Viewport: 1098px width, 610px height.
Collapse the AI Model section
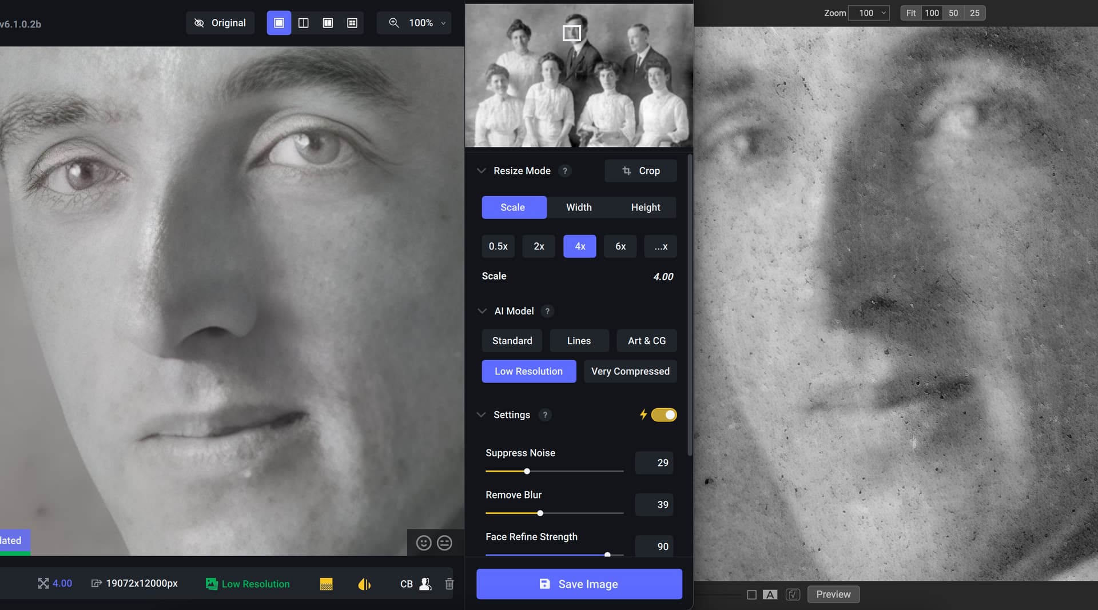tap(482, 311)
